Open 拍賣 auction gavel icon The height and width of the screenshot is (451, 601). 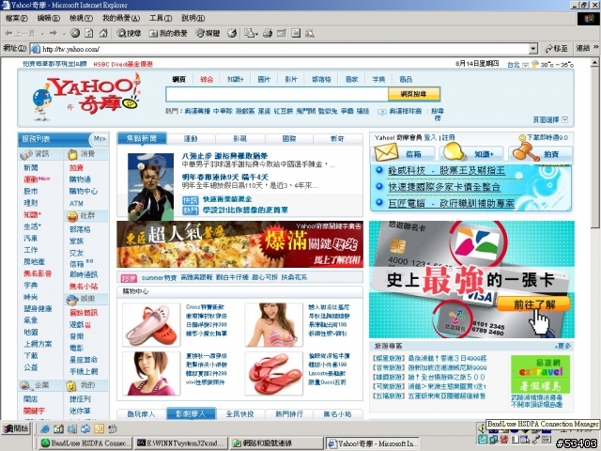click(525, 151)
